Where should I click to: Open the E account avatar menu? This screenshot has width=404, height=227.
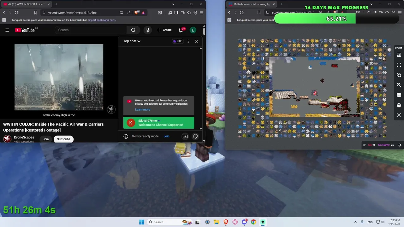point(193,30)
